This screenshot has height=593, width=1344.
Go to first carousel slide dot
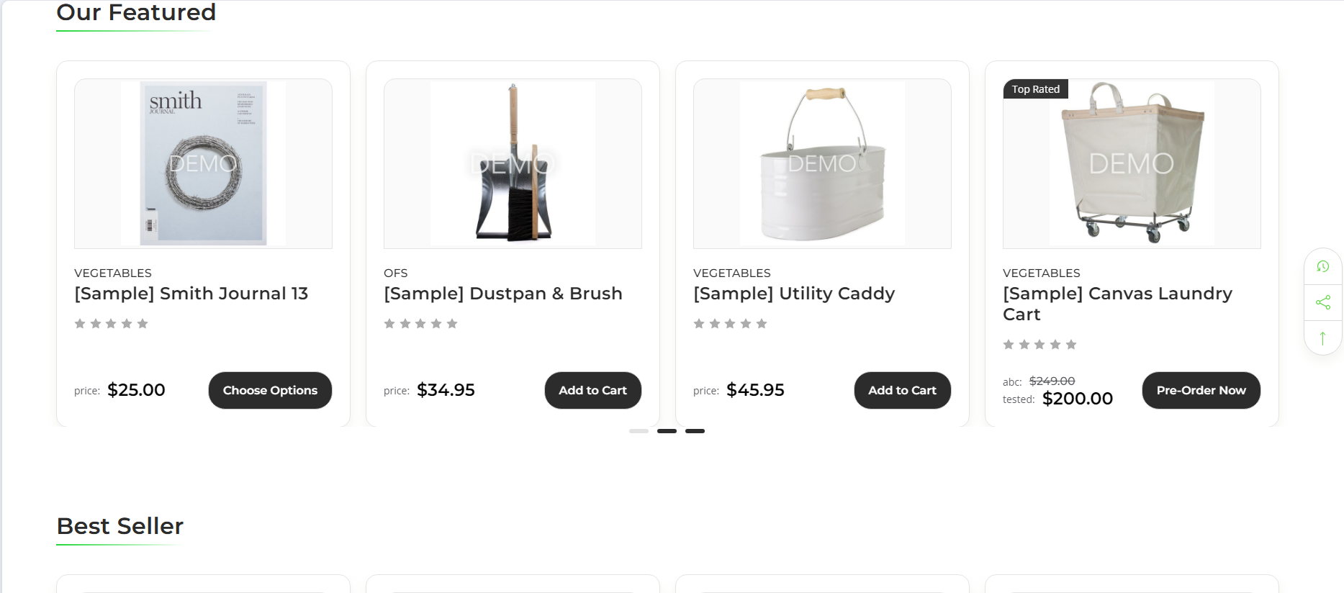pyautogui.click(x=639, y=431)
